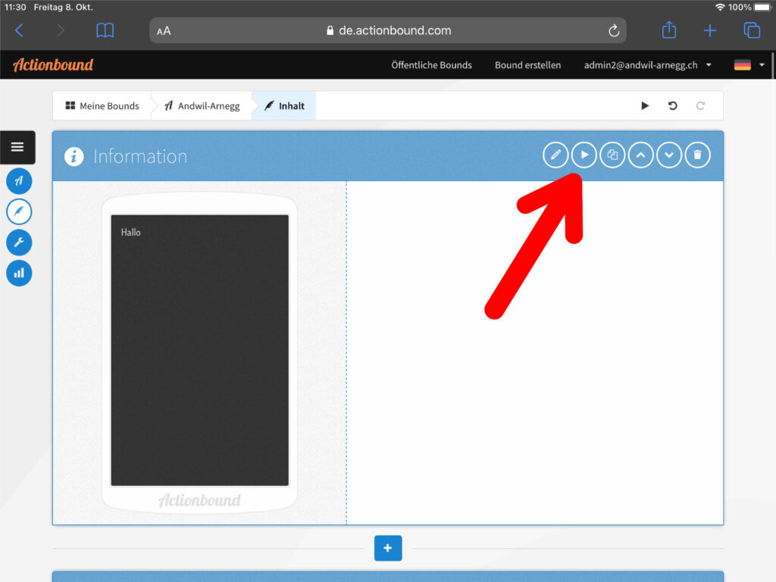Preview the Information element with play icon
The image size is (776, 582).
584,155
